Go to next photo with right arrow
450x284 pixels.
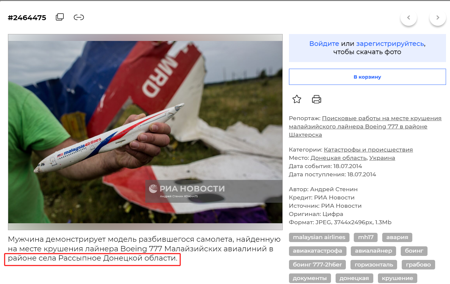click(438, 18)
